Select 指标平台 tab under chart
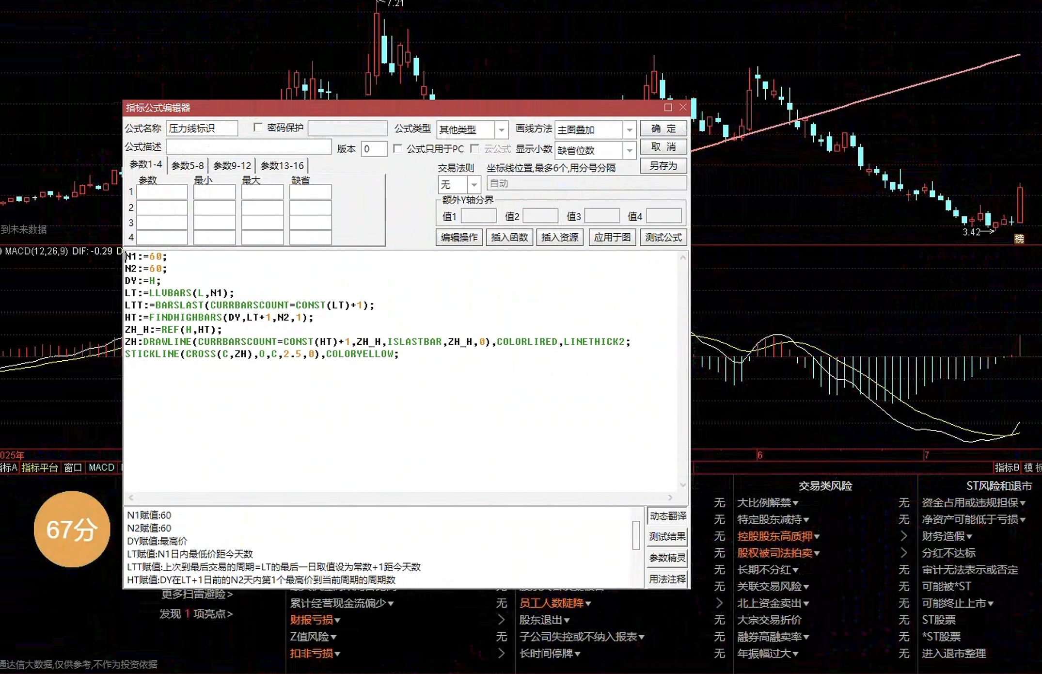The height and width of the screenshot is (674, 1042). pyautogui.click(x=39, y=467)
